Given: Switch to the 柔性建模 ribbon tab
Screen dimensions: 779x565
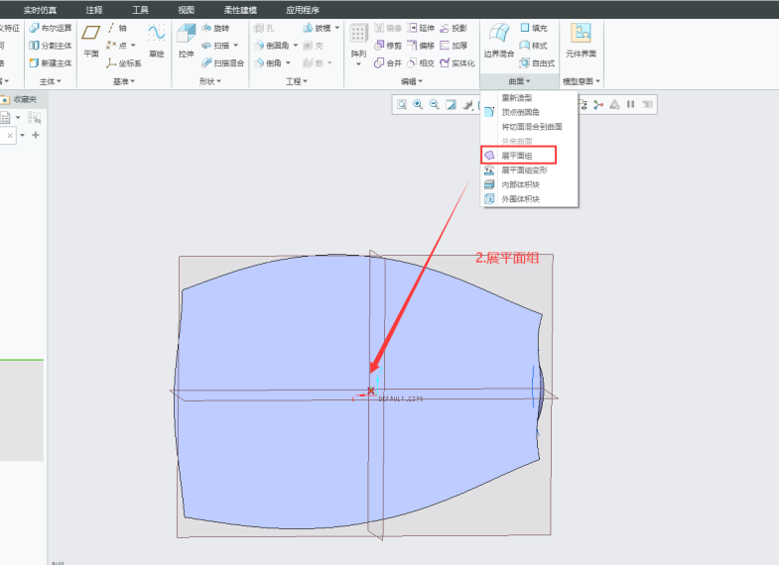Looking at the screenshot, I should 240,9.
